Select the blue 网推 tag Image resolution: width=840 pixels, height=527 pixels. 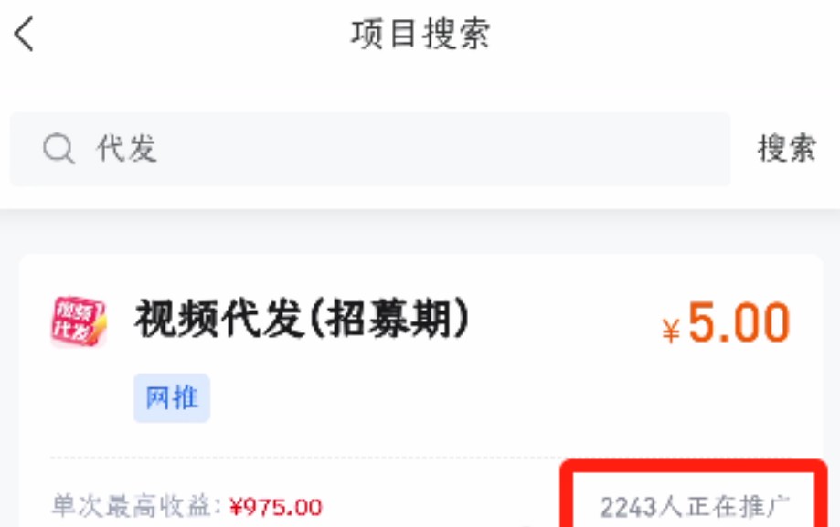[172, 398]
